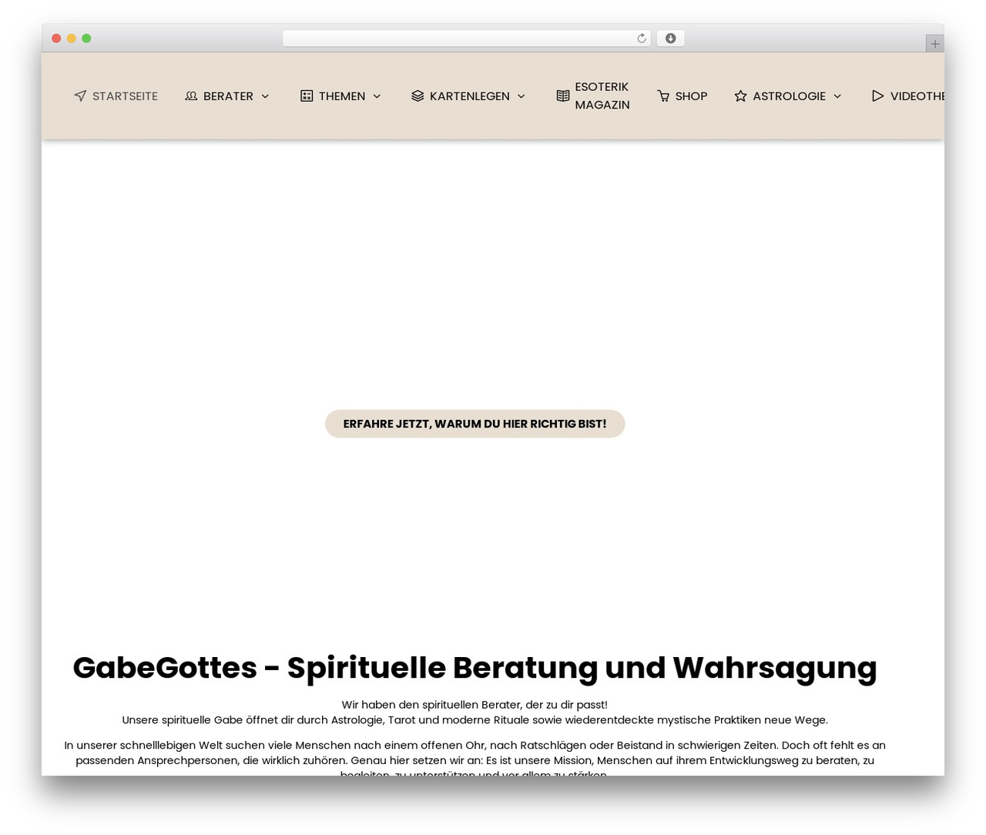Screen dimensions: 986x835
Task: Go to the Startseite menu item
Action: click(116, 96)
